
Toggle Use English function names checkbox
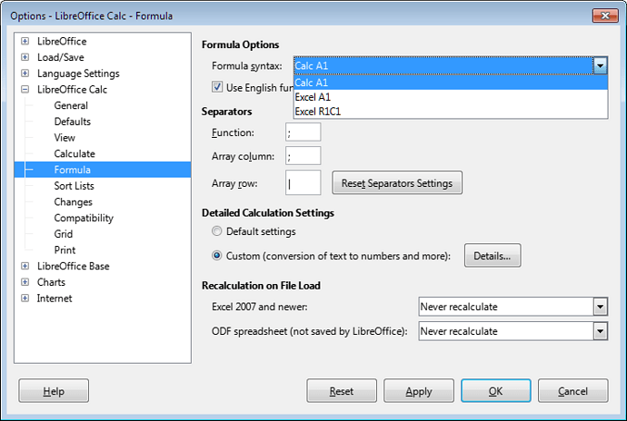(217, 87)
